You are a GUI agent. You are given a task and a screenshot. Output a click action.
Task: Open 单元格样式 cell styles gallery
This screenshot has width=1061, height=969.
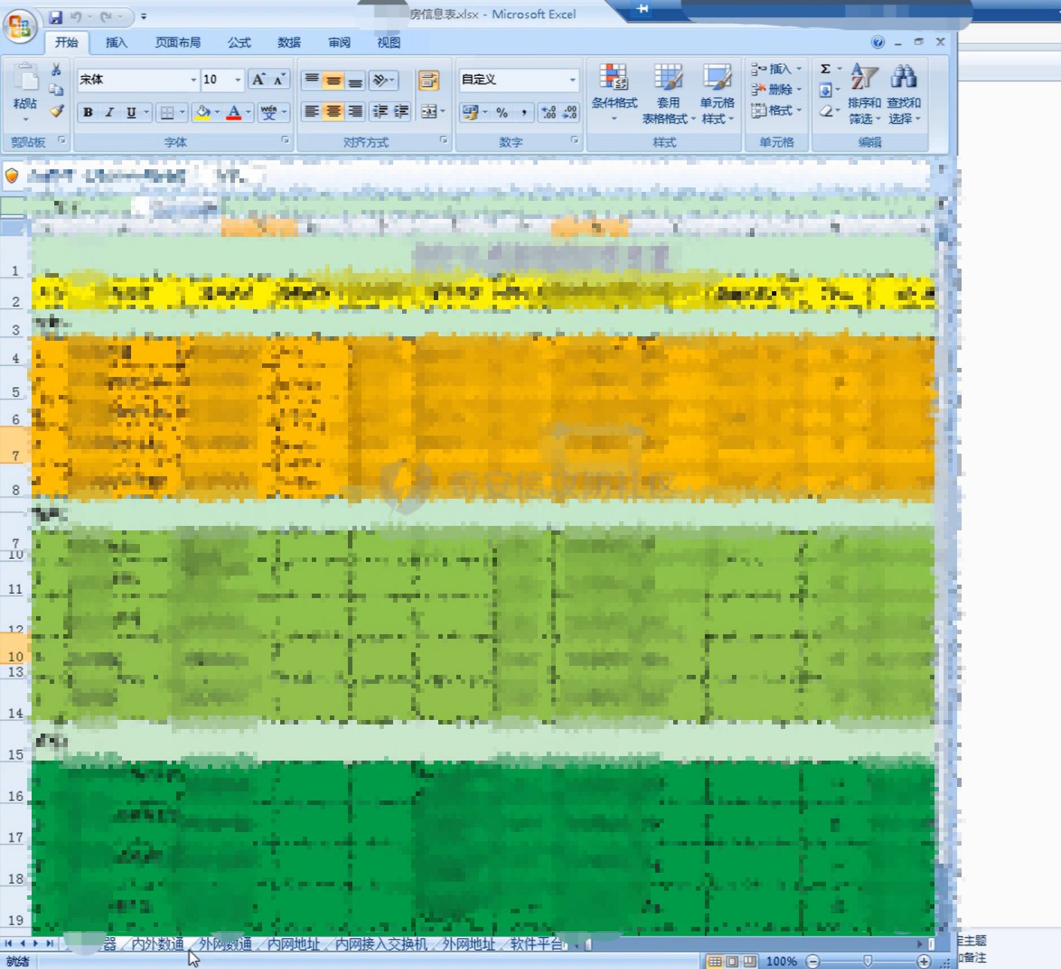717,93
